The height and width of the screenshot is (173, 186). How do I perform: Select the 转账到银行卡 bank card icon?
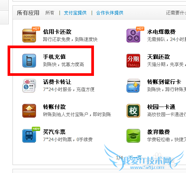point(133,86)
